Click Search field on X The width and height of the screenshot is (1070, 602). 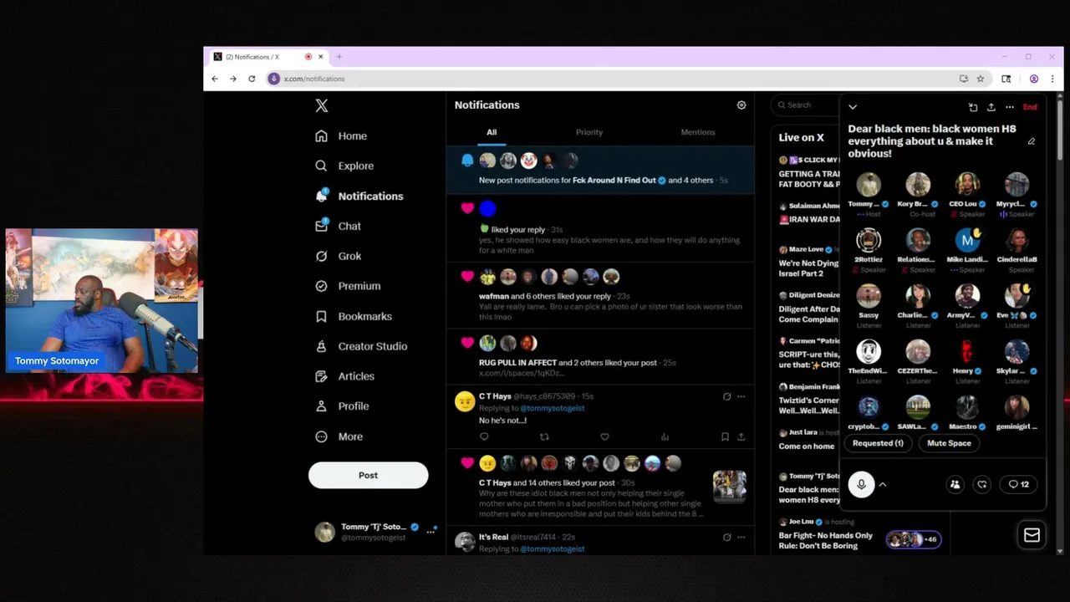click(x=804, y=105)
